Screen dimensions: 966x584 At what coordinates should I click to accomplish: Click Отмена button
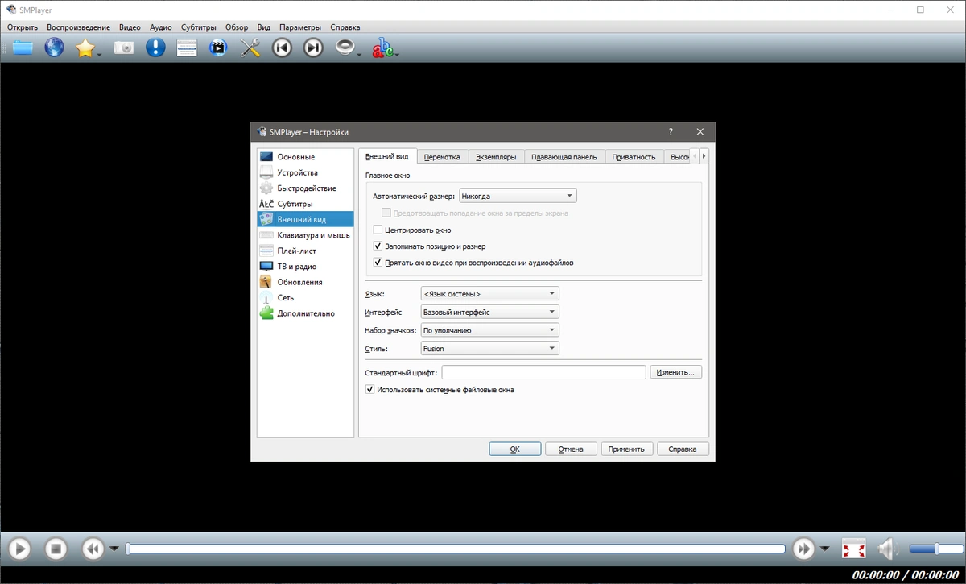pyautogui.click(x=571, y=449)
